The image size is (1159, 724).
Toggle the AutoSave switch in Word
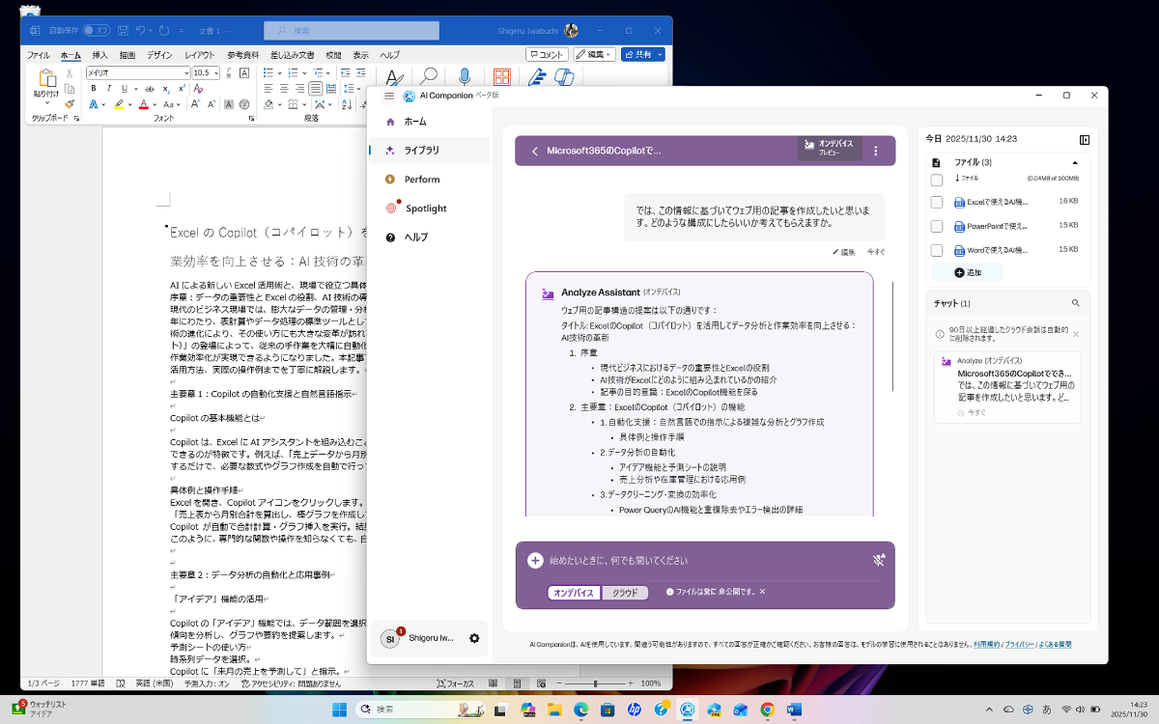(96, 31)
